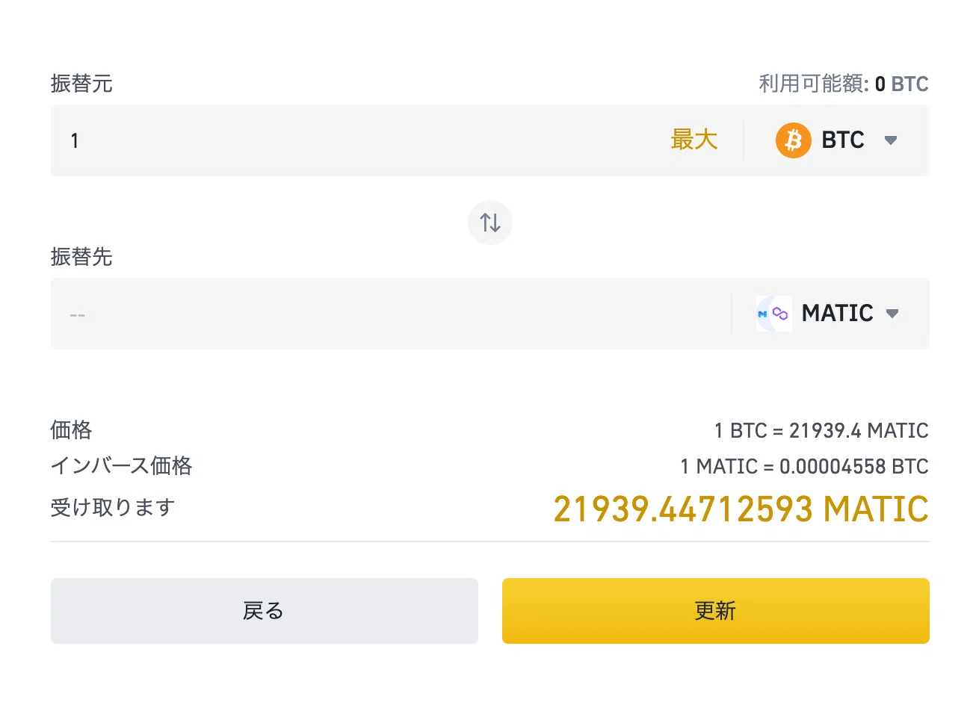Click the インバース価格 label
The width and height of the screenshot is (970, 717).
pyautogui.click(x=121, y=466)
